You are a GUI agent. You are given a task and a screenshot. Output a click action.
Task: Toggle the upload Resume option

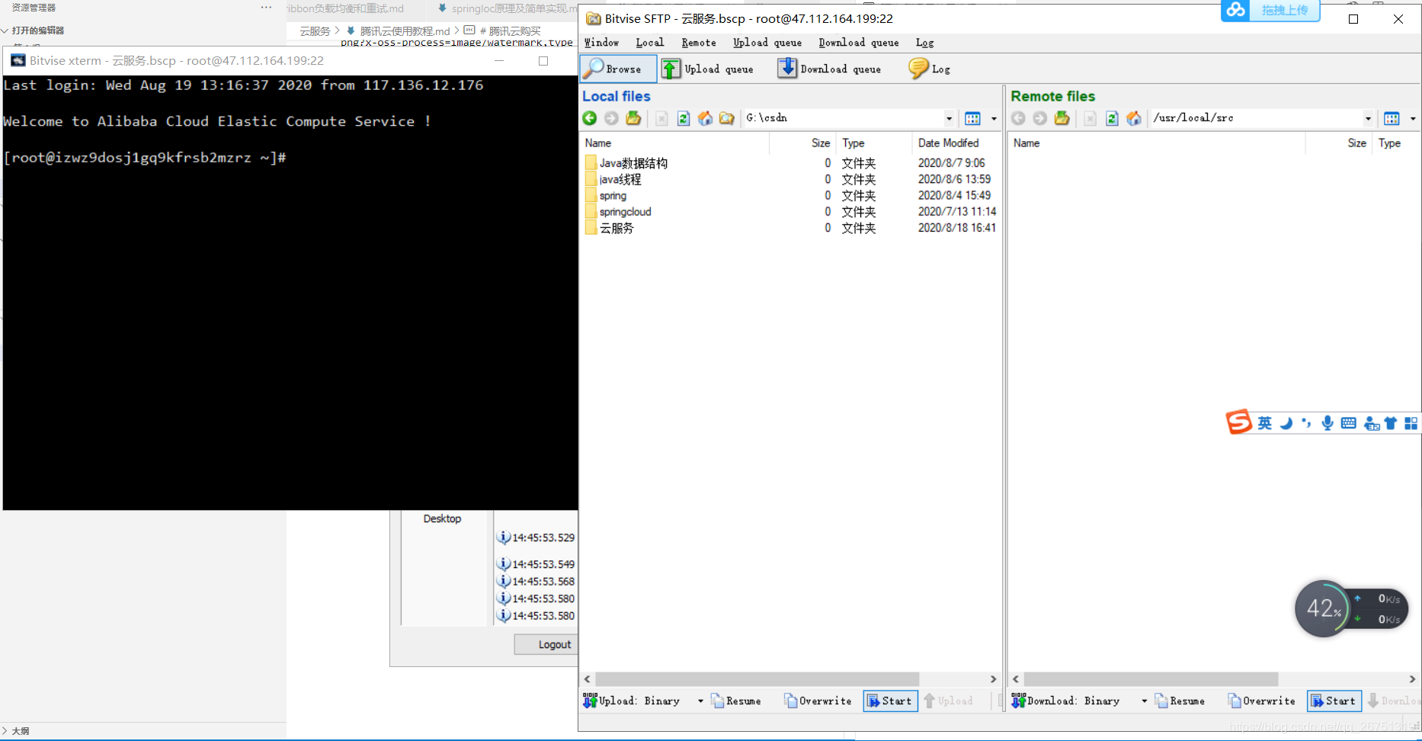click(x=736, y=701)
